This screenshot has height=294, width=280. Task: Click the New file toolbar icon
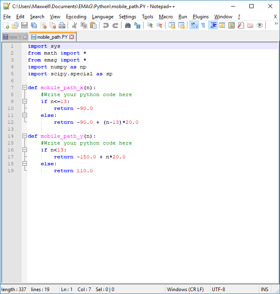(x=6, y=25)
